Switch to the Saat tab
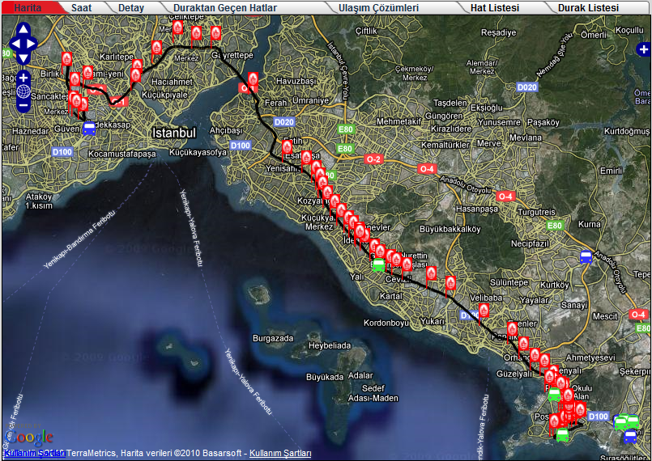This screenshot has width=652, height=461. coord(81,7)
